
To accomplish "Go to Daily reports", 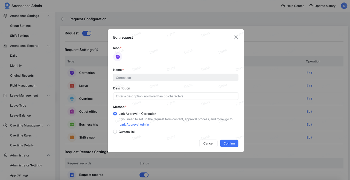I will 14,56.
